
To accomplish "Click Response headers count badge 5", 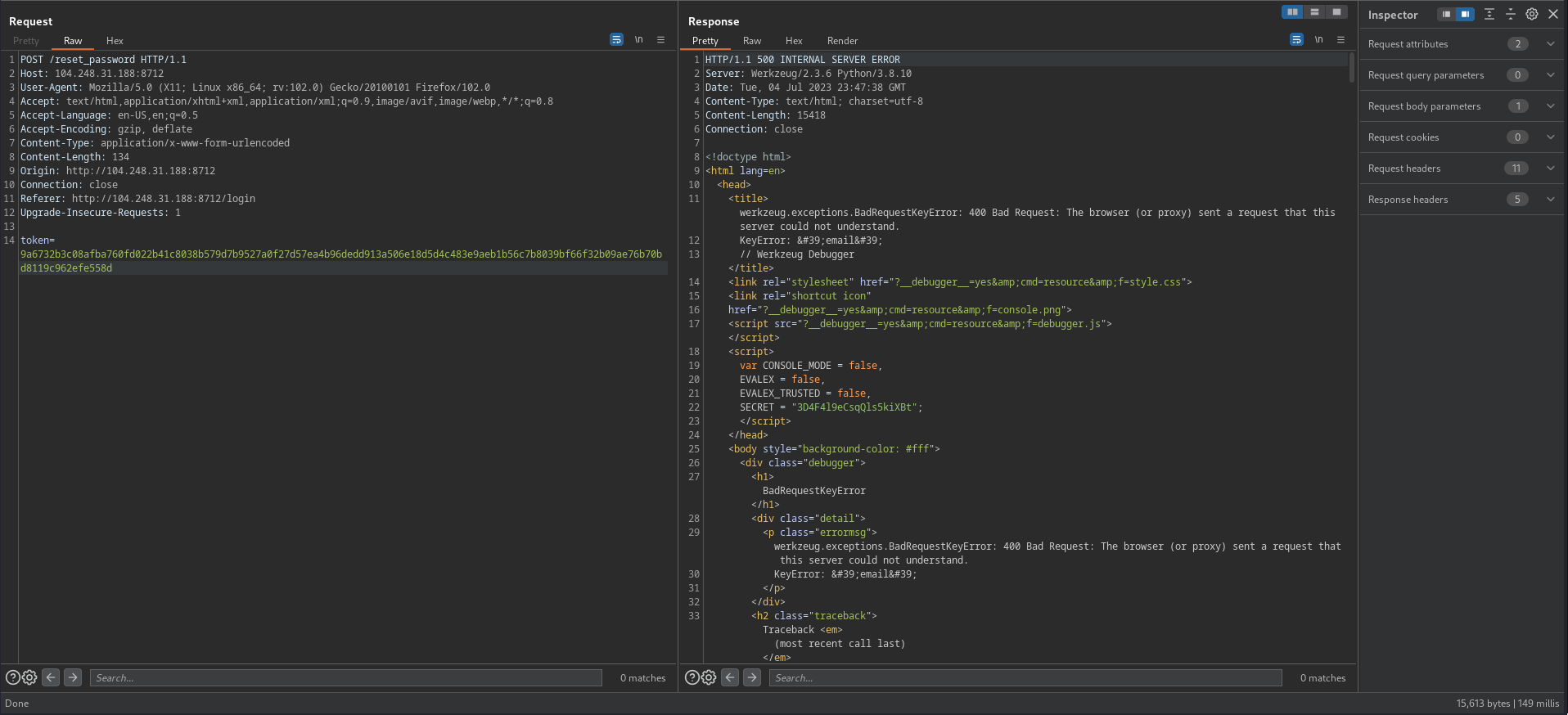I will [x=1517, y=200].
